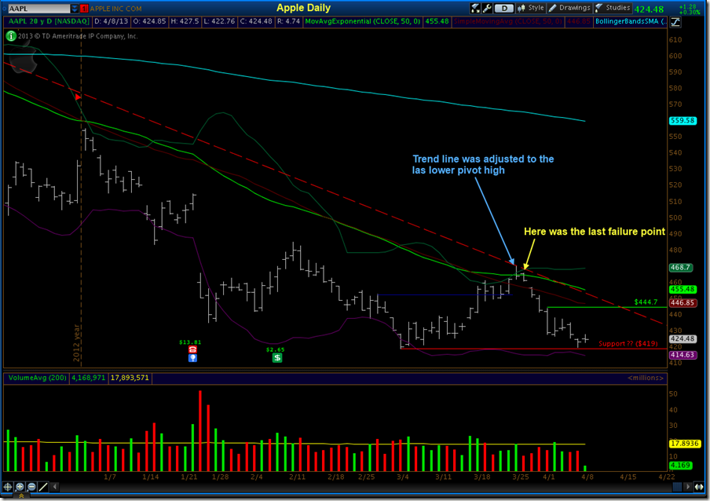Viewport: 710px width, 501px height.
Task: Click the blue lightbulb earnings icon
Action: tap(193, 358)
